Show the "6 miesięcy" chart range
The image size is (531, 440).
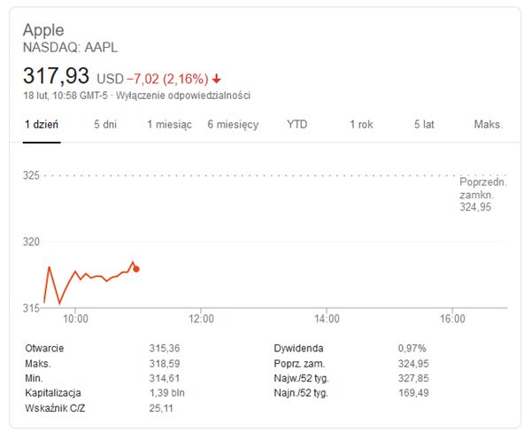click(x=233, y=125)
